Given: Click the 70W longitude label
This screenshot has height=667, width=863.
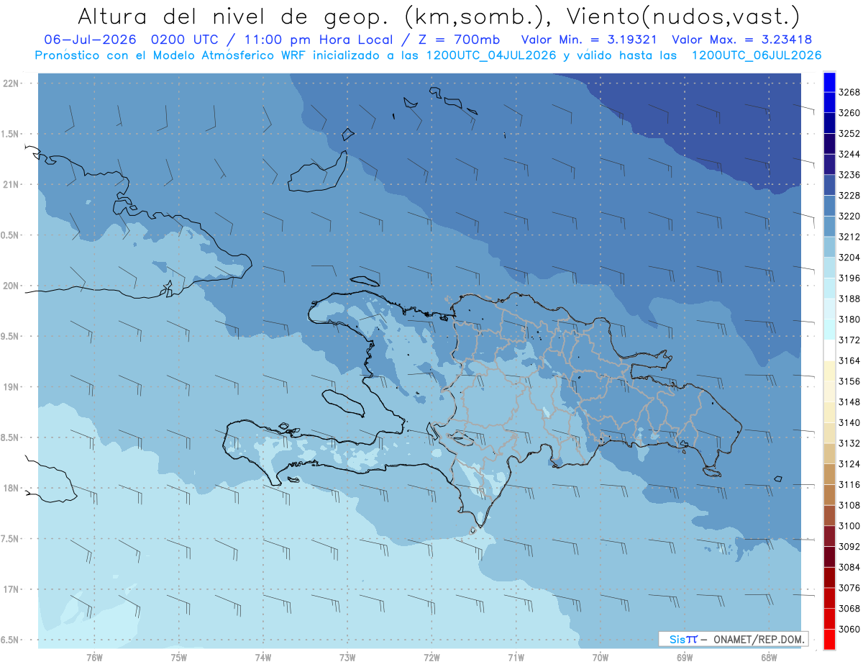Looking at the screenshot, I should (601, 657).
